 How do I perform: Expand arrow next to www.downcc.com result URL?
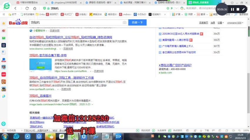click(60, 49)
